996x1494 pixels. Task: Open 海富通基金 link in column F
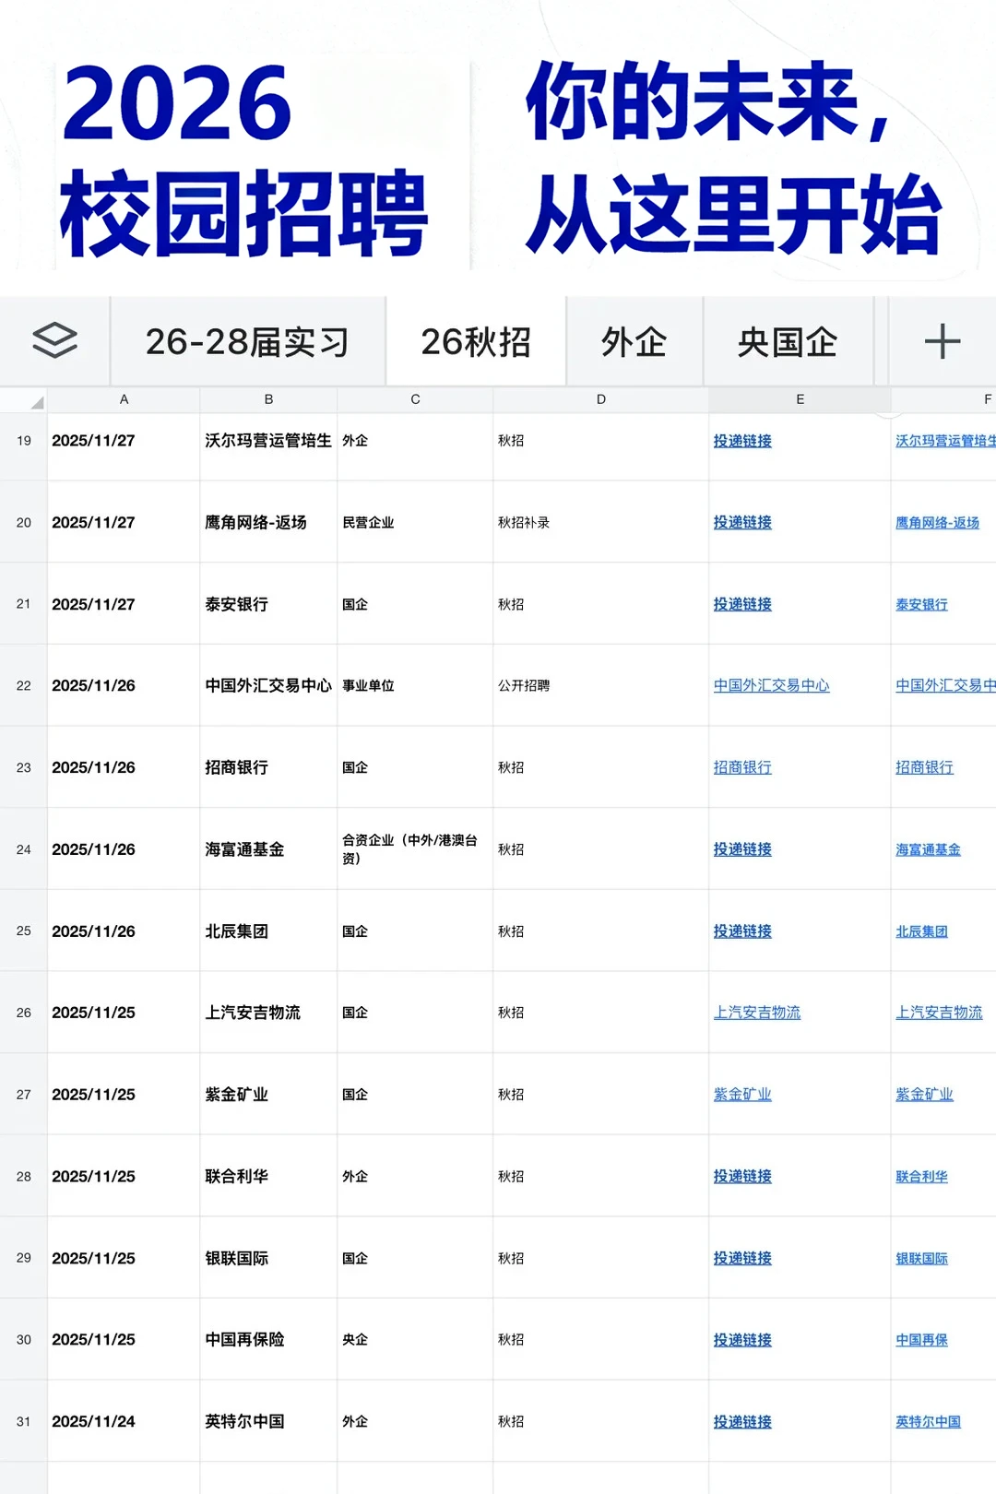pos(928,849)
